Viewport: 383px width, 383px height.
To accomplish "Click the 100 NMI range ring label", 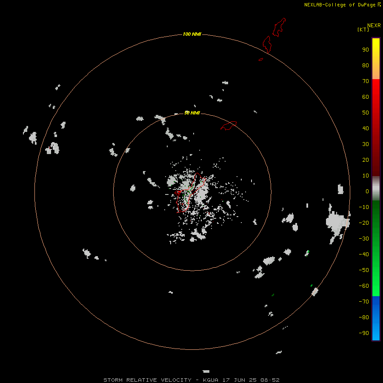I will pos(192,34).
